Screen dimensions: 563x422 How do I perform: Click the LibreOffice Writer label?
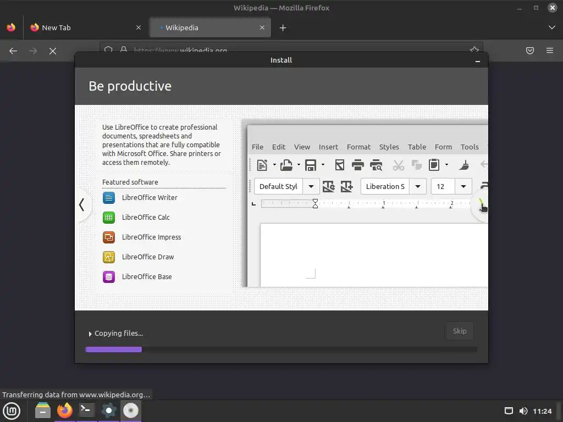pos(150,198)
